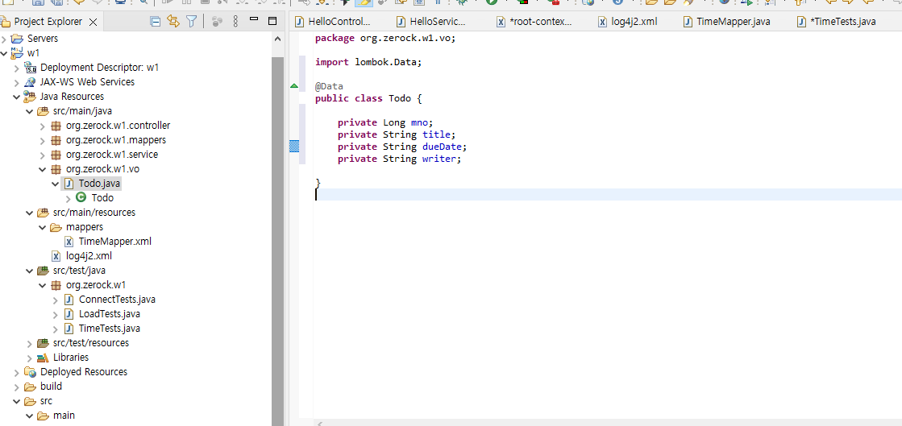The width and height of the screenshot is (902, 426).
Task: Expand Deployment Descriptor: w1
Action: (17, 68)
